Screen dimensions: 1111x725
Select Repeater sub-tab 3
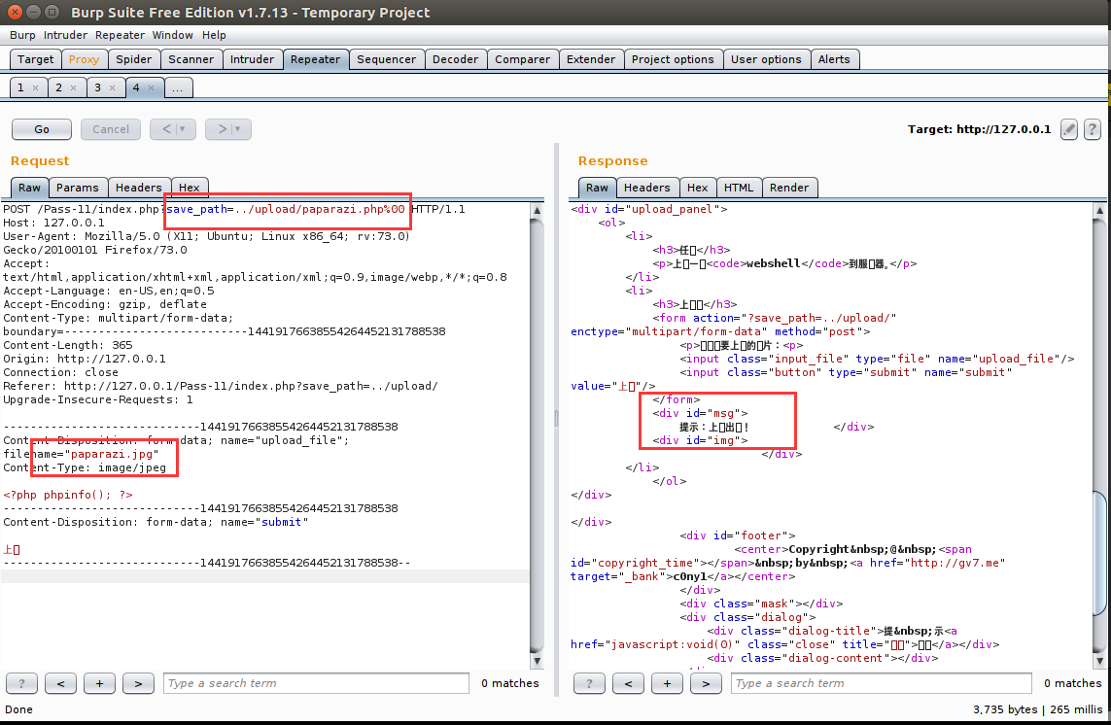[x=98, y=87]
